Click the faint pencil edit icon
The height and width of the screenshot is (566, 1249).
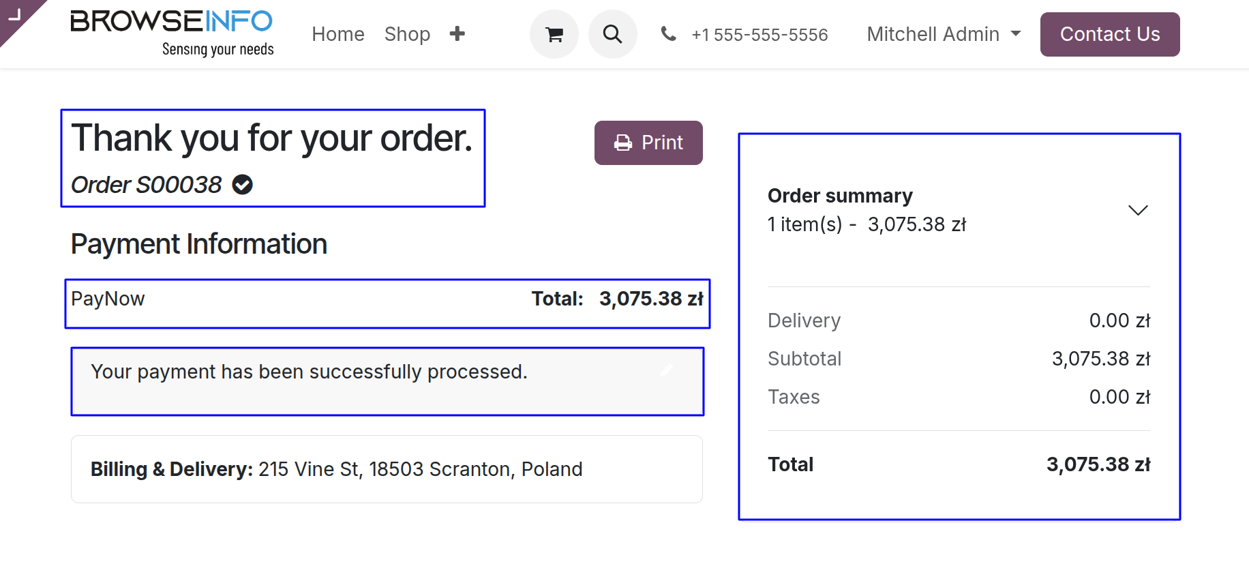tap(667, 370)
